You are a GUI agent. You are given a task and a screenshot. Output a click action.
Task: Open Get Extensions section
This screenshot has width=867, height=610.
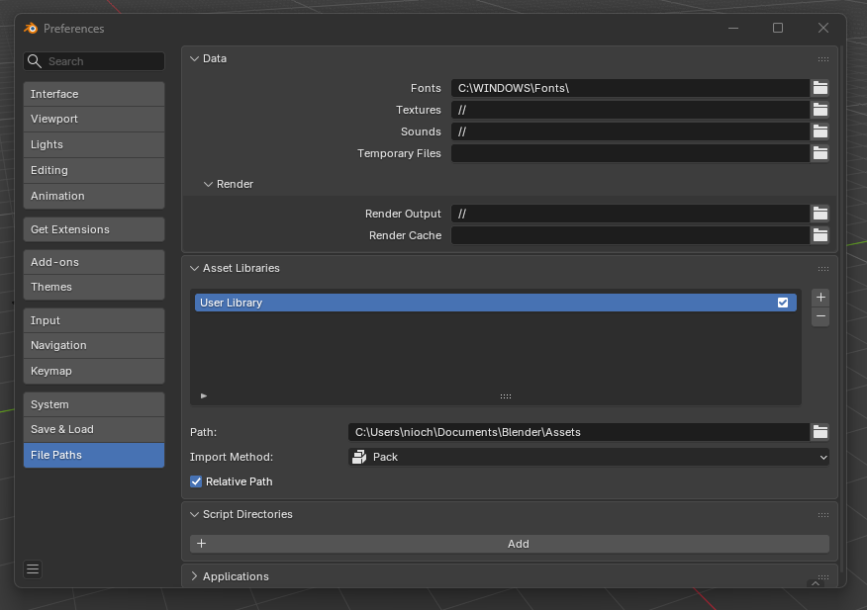94,229
